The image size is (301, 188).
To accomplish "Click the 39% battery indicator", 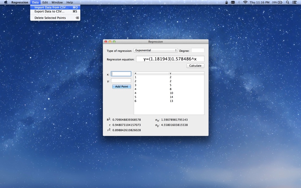I will [x=277, y=2].
